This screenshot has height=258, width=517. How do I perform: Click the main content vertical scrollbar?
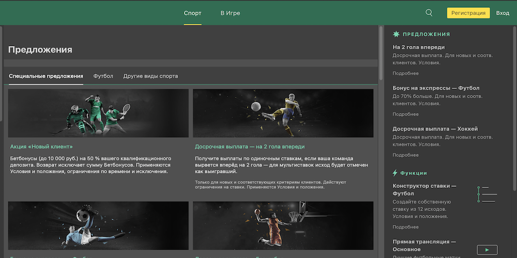coord(382,52)
